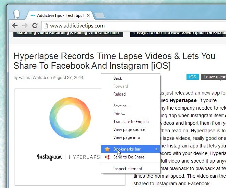
Task: Click the www.addictivetips.com address bar
Action: [134, 26]
